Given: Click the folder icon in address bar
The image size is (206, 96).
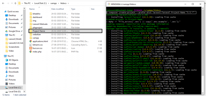Looking at the screenshot, I should [x=19, y=3].
